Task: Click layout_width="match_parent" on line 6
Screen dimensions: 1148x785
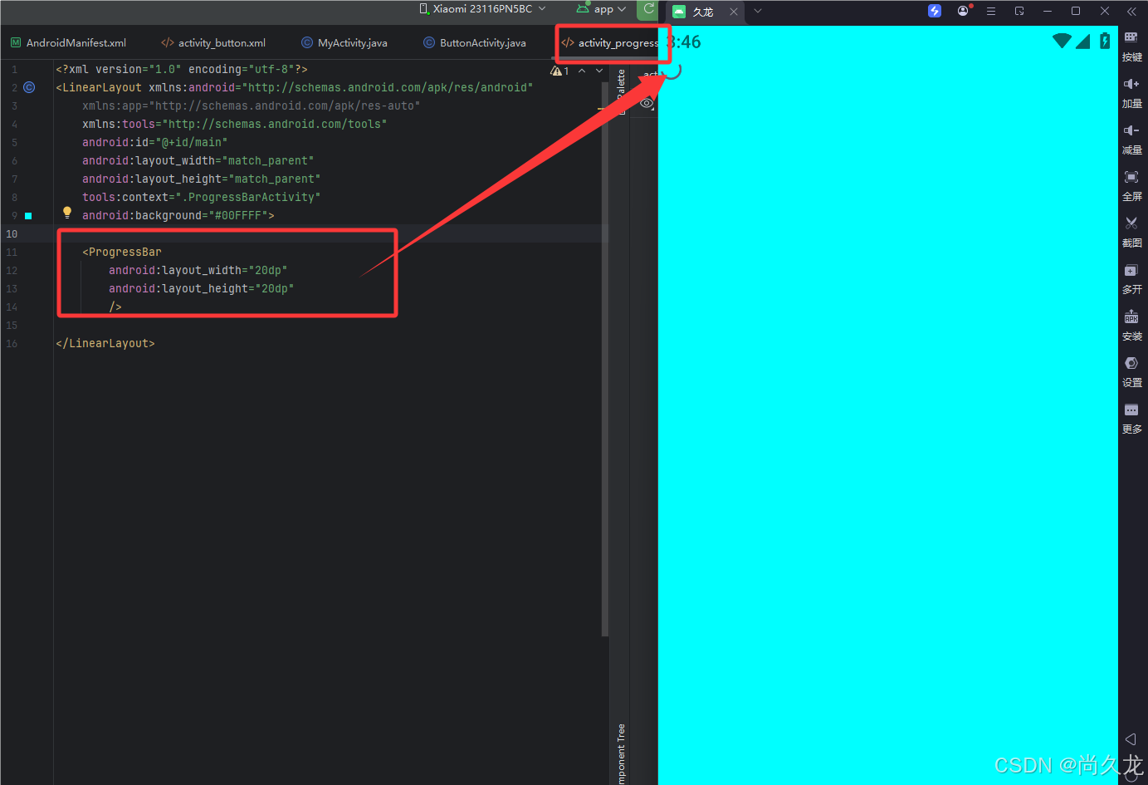Action: [x=198, y=160]
